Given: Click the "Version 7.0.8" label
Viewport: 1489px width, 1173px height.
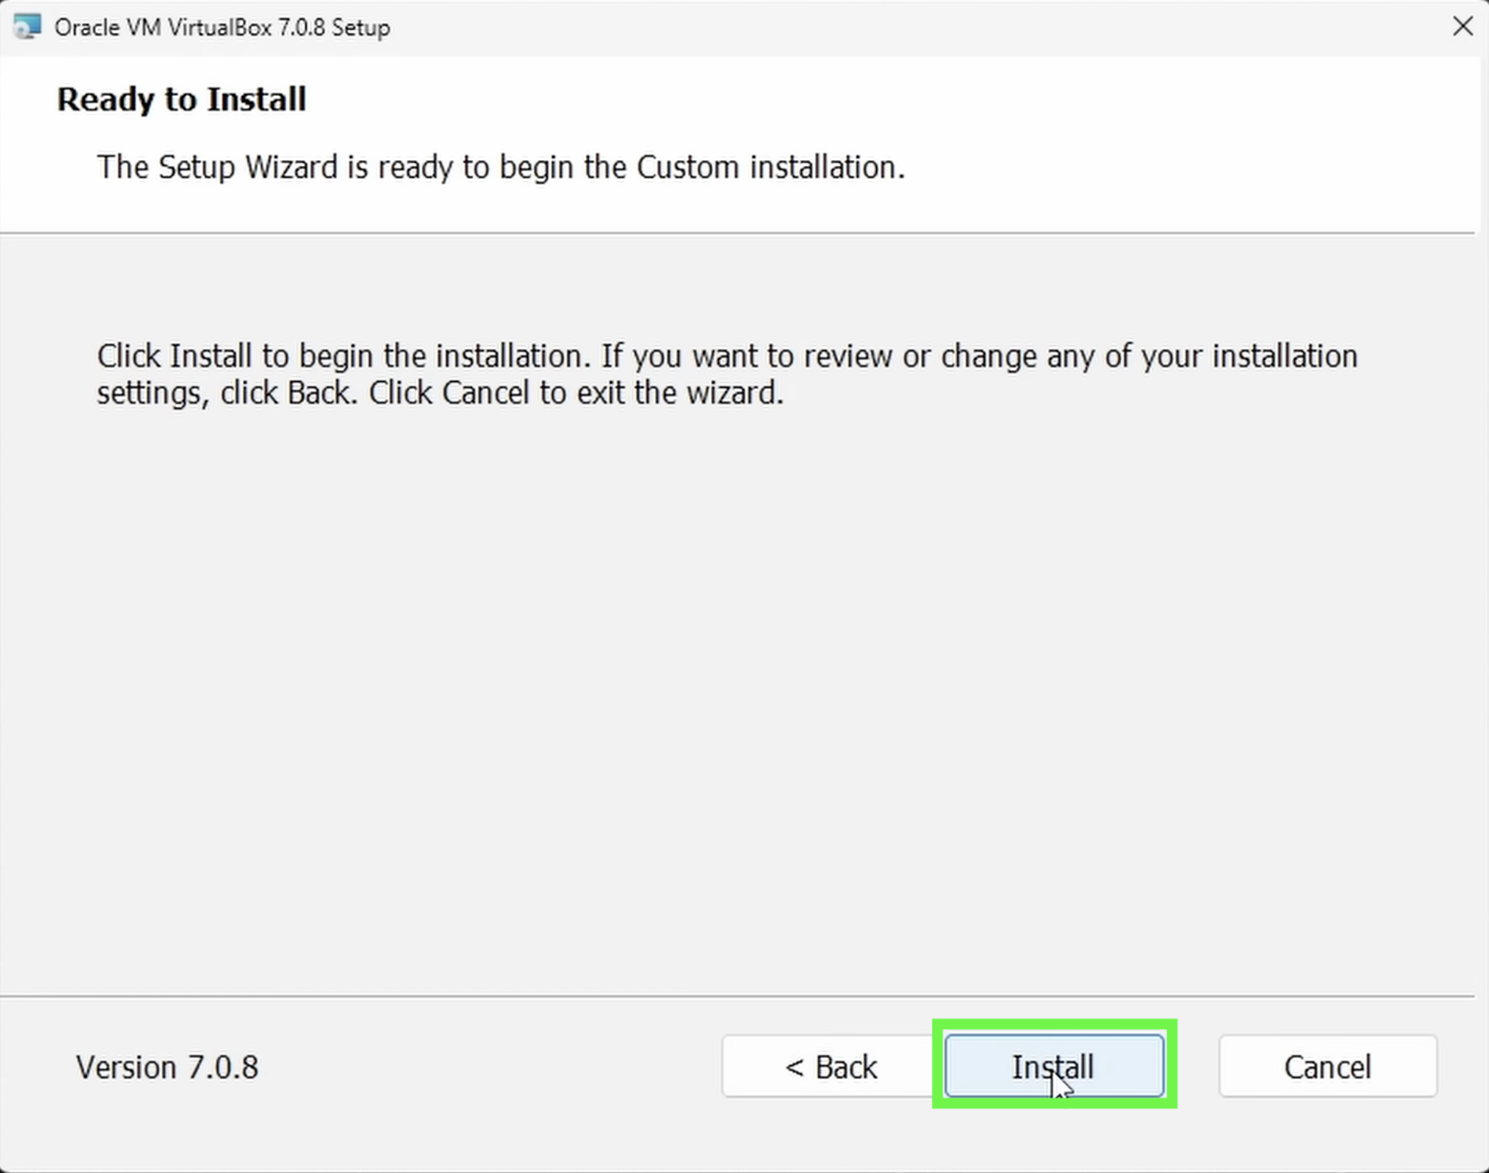Looking at the screenshot, I should coord(167,1067).
